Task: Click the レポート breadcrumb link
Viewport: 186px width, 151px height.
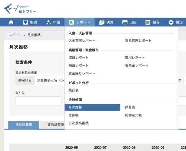Action: [x=15, y=35]
